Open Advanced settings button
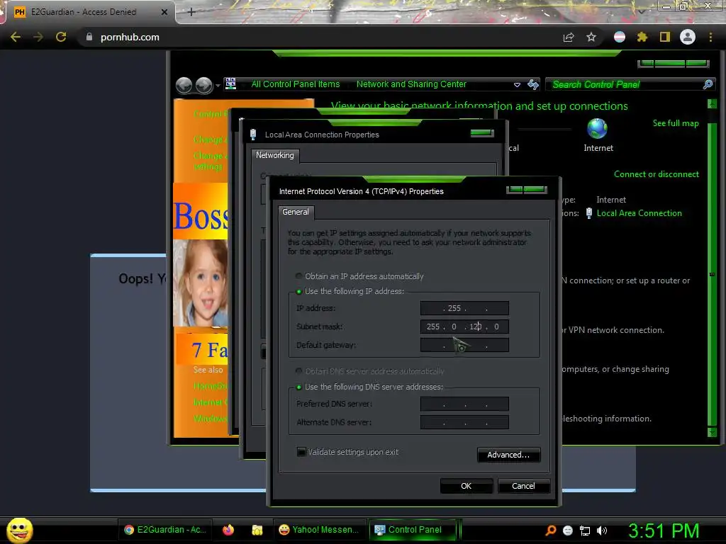This screenshot has height=544, width=726. [508, 455]
